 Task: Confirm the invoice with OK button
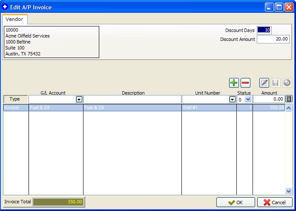[236, 202]
